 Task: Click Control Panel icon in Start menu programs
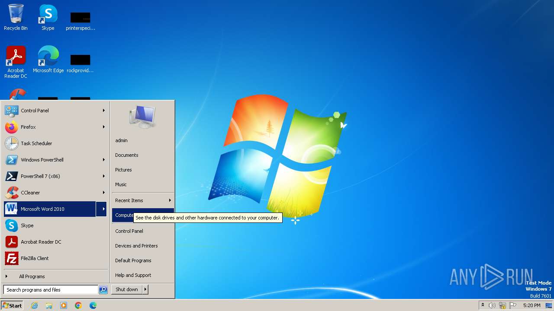click(x=12, y=111)
